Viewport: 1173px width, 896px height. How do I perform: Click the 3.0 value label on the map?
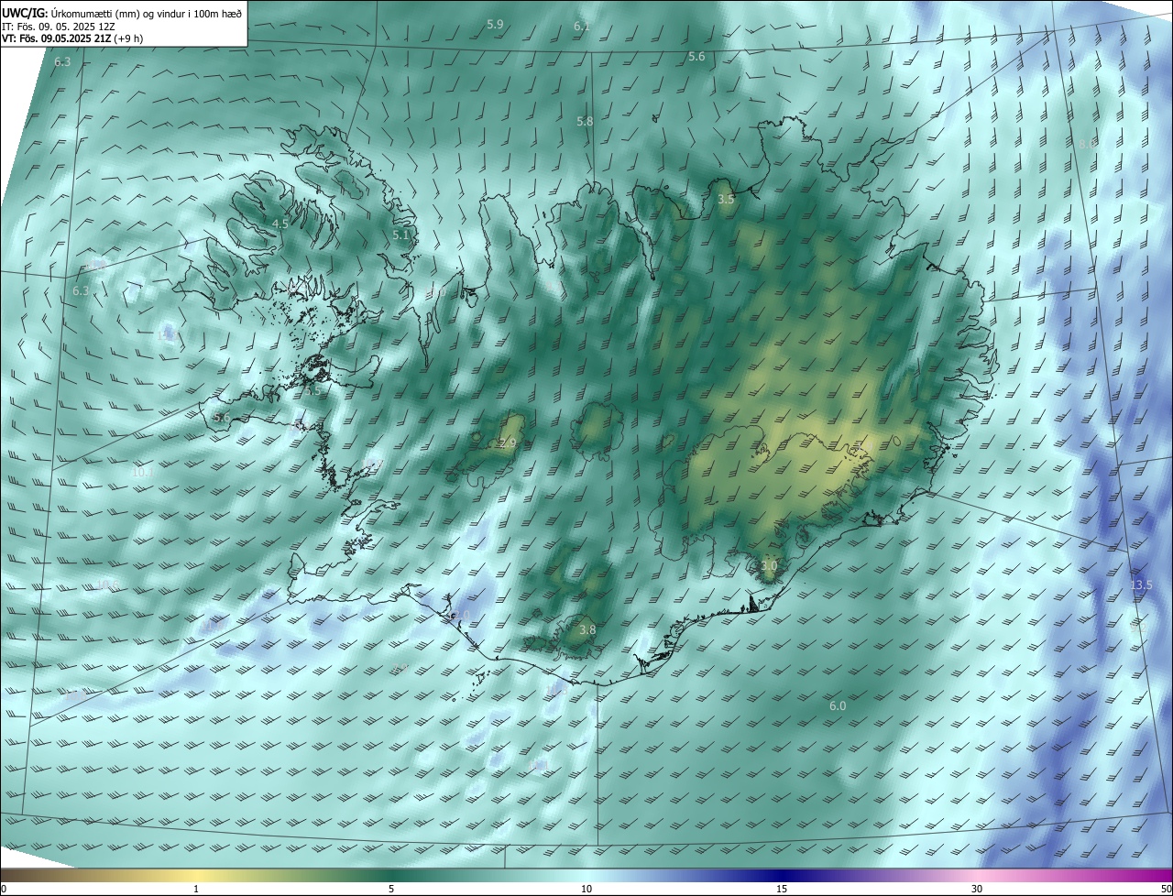[x=768, y=566]
